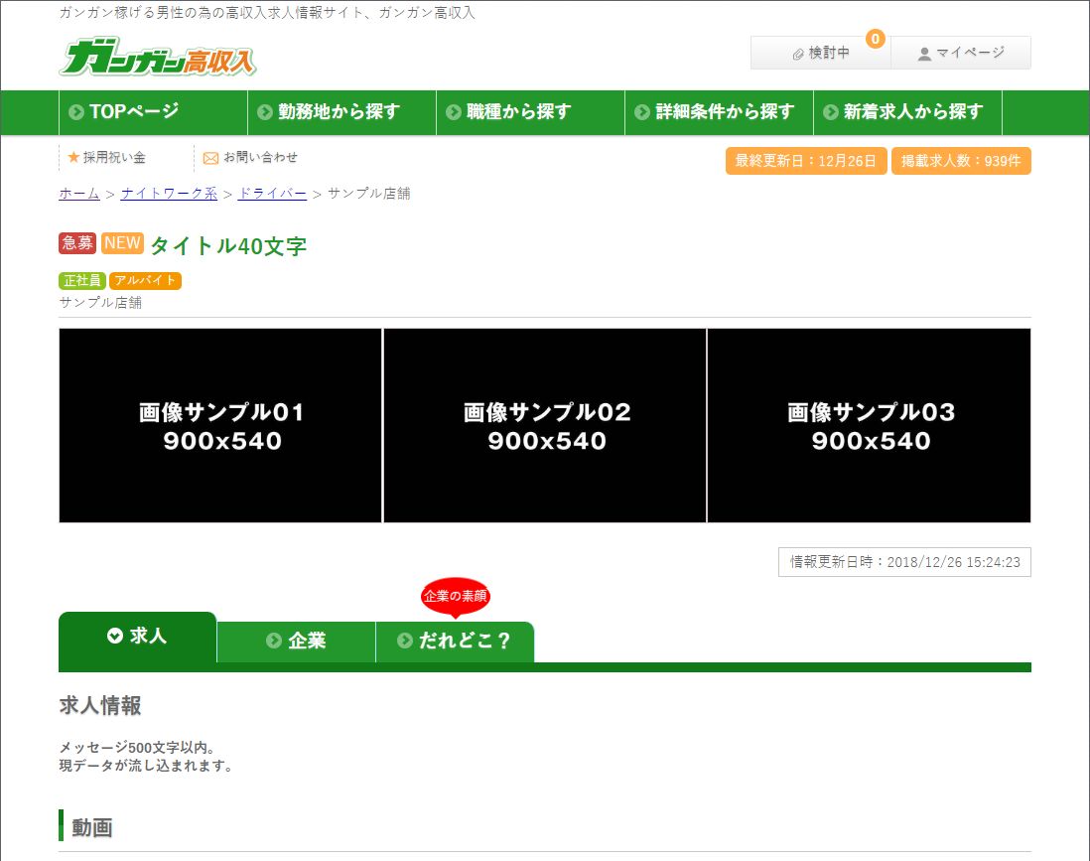Open thumbnail 画像サンプル03
Image resolution: width=1090 pixels, height=861 pixels.
click(x=869, y=426)
